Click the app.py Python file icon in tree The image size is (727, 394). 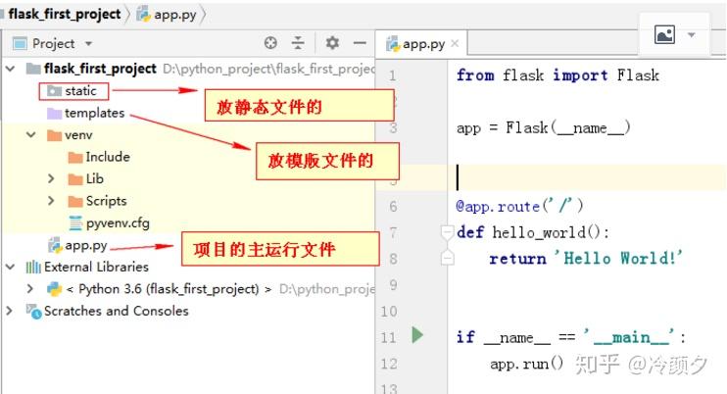[x=55, y=245]
